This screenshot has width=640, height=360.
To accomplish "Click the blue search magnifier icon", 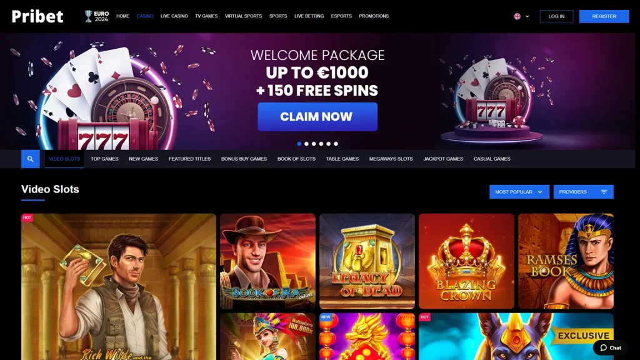I will coord(30,159).
